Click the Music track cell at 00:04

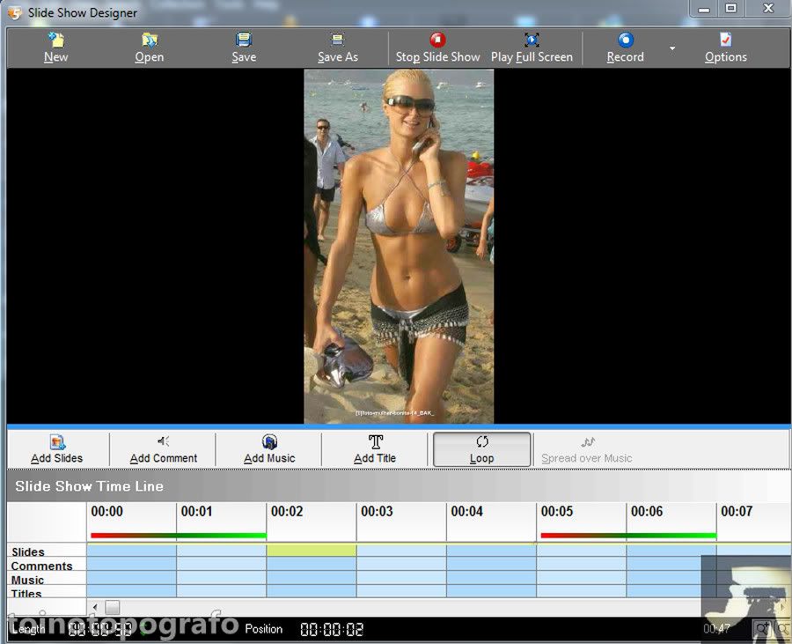(491, 579)
